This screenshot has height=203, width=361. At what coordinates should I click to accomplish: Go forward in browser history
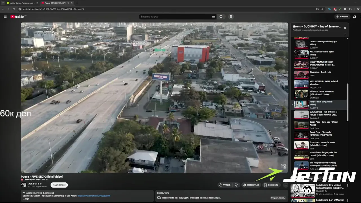(x=8, y=9)
